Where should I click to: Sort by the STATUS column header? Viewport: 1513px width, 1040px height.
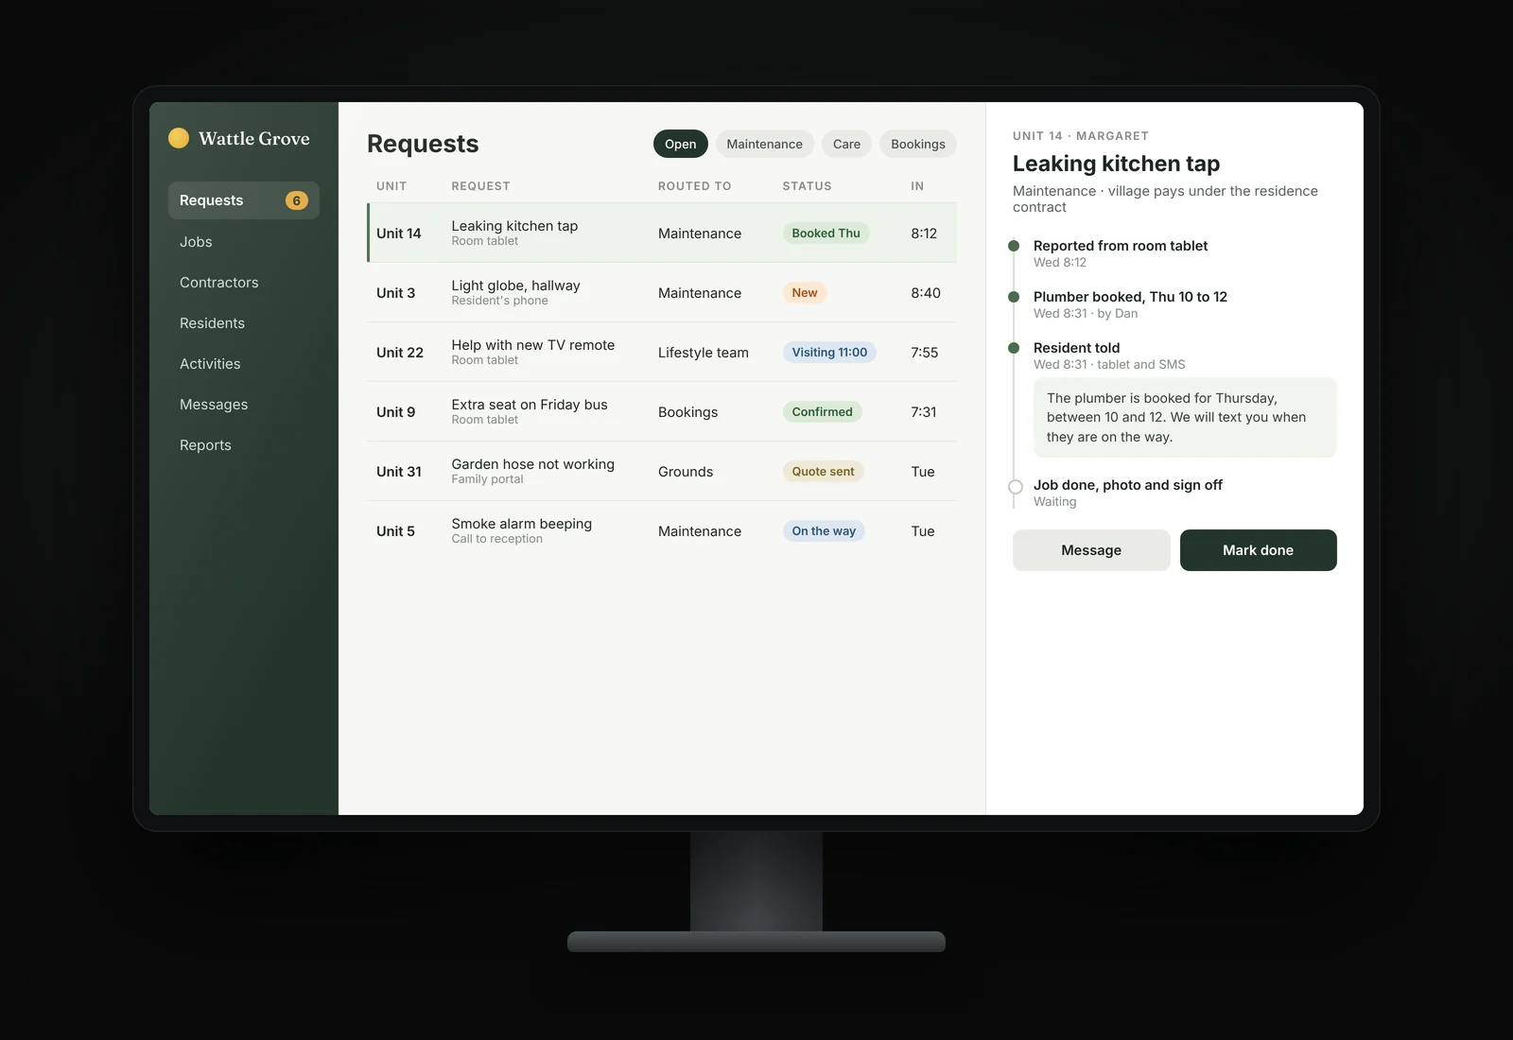pos(807,186)
